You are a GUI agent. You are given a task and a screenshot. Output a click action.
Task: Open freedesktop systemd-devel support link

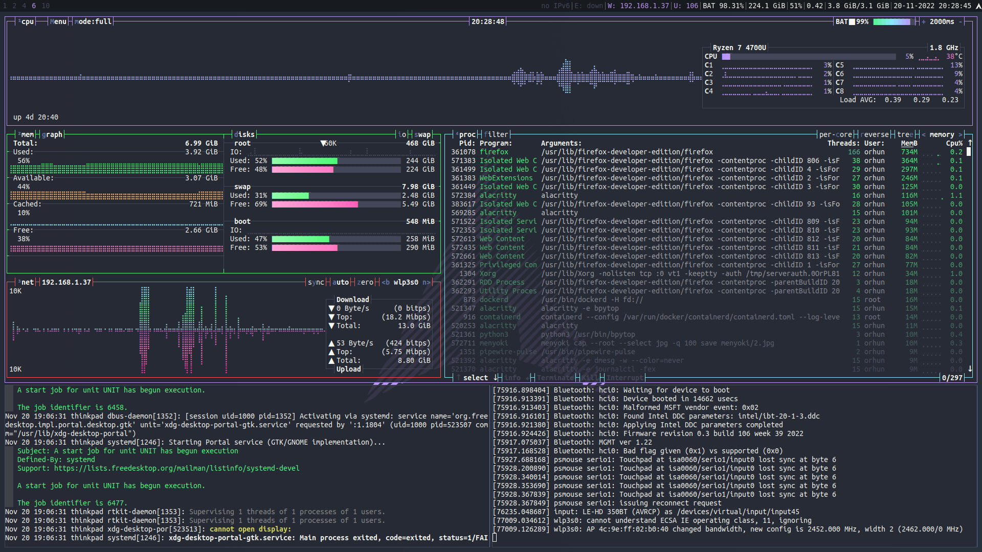point(177,468)
